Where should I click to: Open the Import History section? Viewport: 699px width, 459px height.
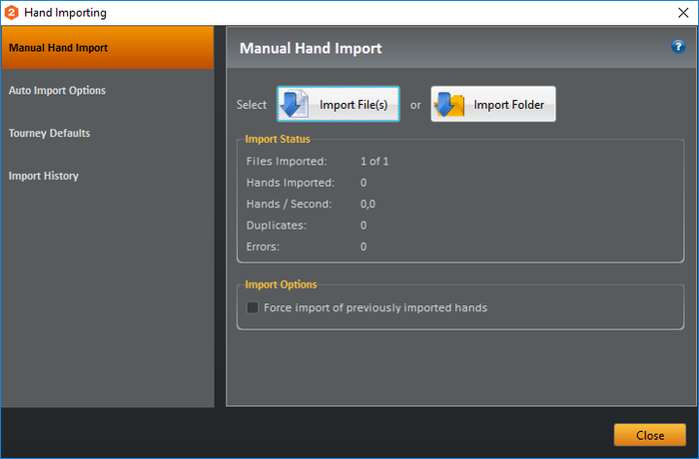click(x=108, y=176)
